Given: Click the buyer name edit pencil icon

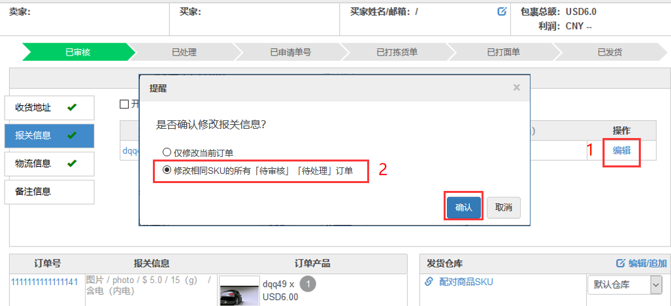Looking at the screenshot, I should click(x=502, y=12).
